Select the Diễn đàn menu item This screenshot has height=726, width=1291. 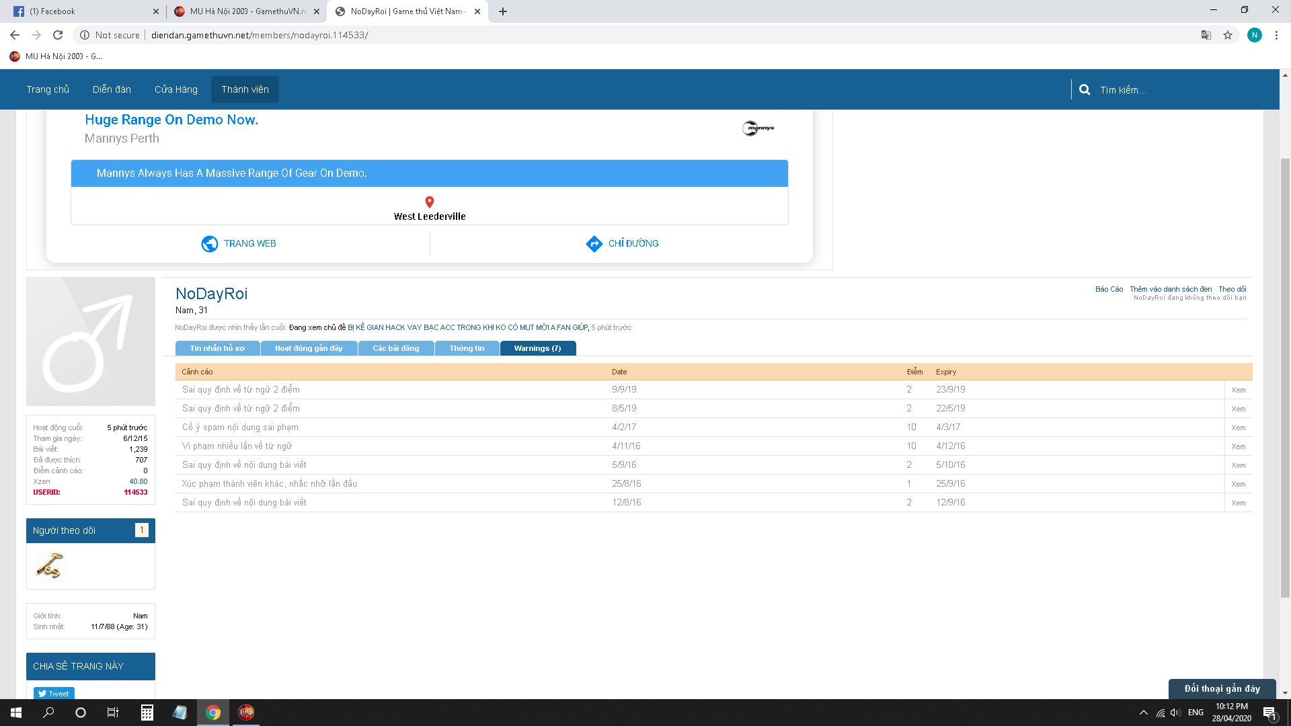pyautogui.click(x=112, y=89)
